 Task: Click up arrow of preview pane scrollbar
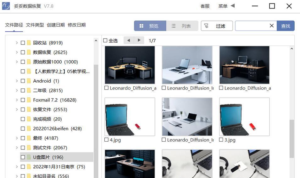292,49
